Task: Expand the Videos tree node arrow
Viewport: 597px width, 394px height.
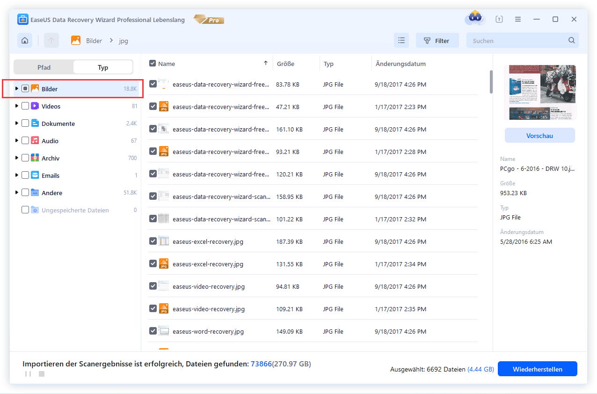Action: pos(16,106)
